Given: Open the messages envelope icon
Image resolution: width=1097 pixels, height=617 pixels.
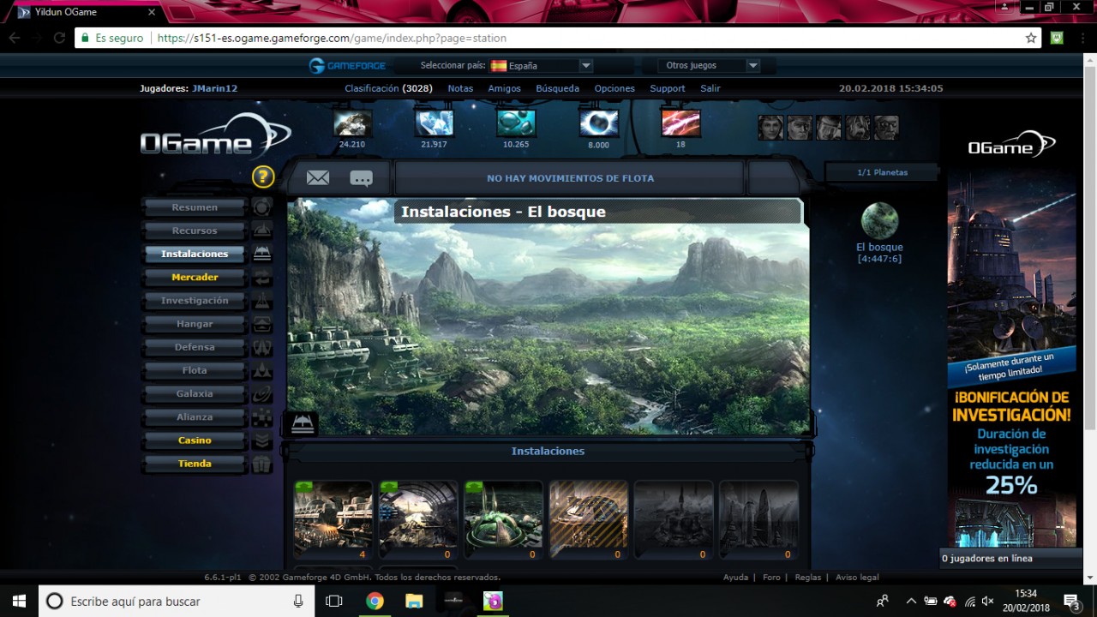Looking at the screenshot, I should [318, 177].
